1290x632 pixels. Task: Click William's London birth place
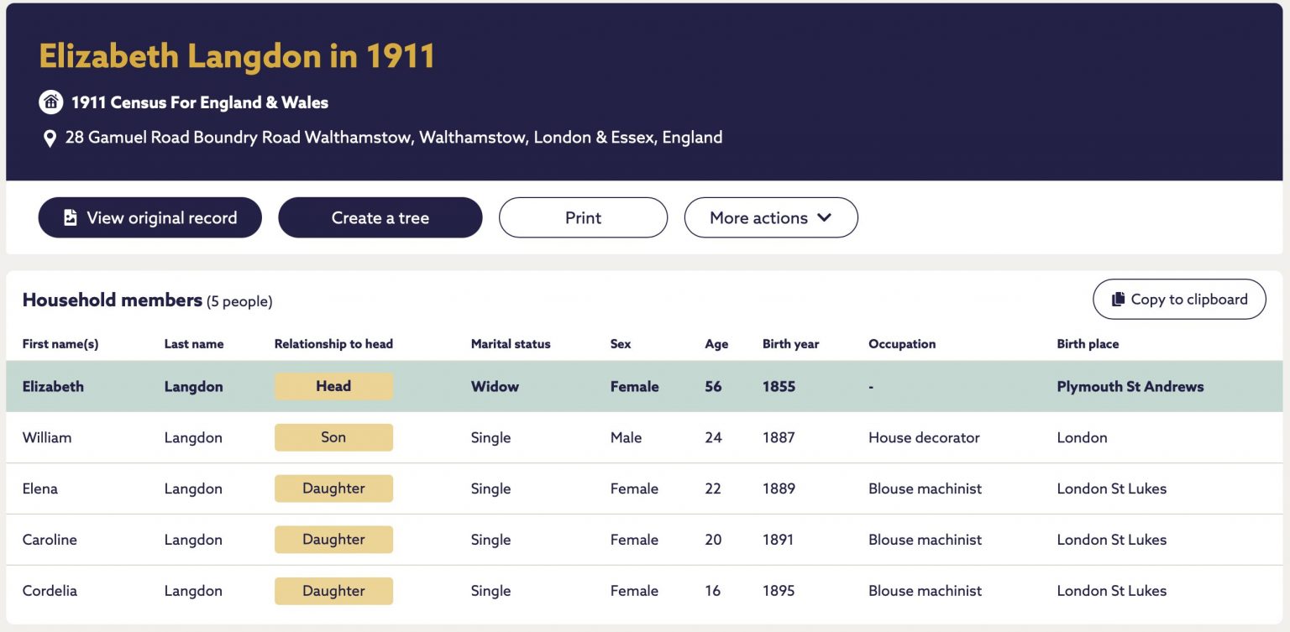click(x=1082, y=437)
